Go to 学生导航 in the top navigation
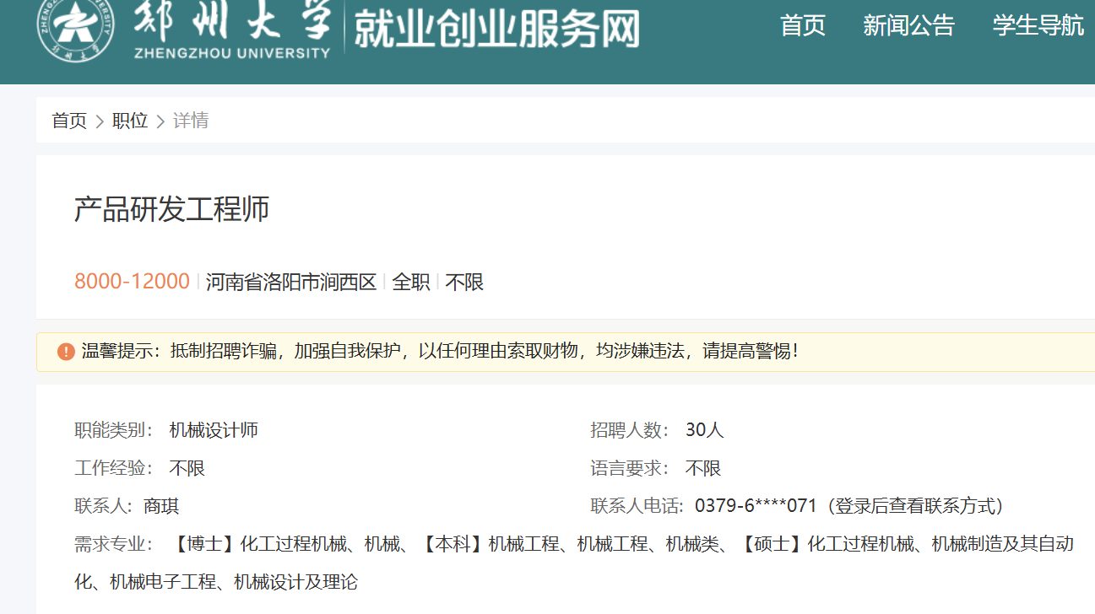 [1038, 25]
